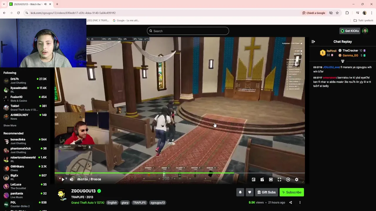Share the video via share icon

point(291,203)
